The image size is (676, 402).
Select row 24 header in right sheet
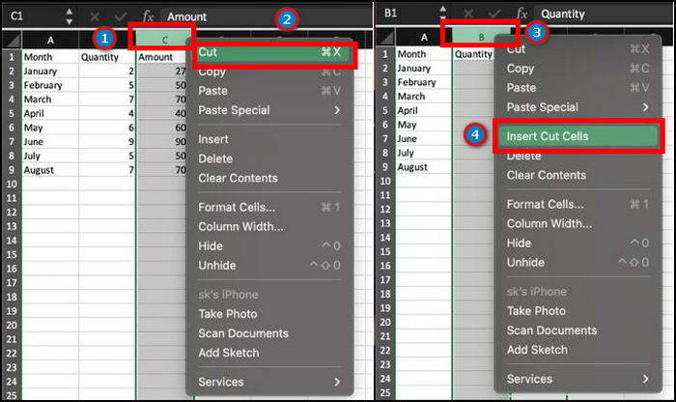click(385, 378)
